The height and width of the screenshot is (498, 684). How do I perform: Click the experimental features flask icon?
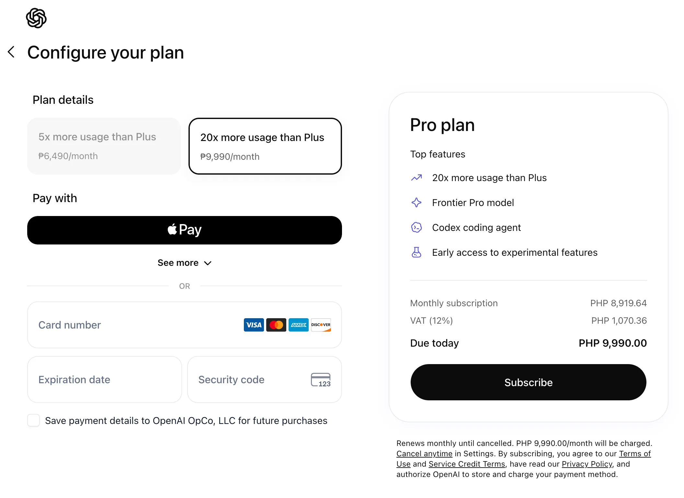(x=416, y=252)
